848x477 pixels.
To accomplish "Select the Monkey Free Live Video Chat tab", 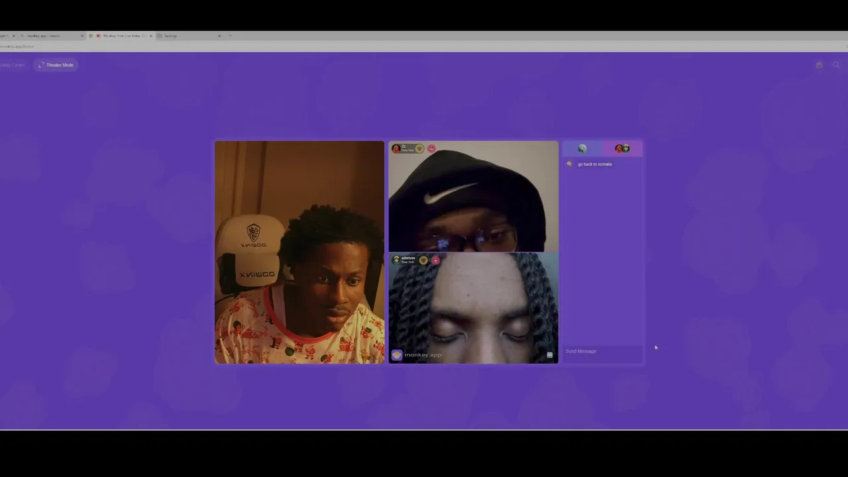I will (x=121, y=36).
